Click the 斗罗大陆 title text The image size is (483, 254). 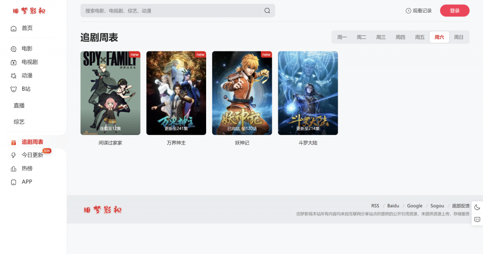pyautogui.click(x=308, y=143)
